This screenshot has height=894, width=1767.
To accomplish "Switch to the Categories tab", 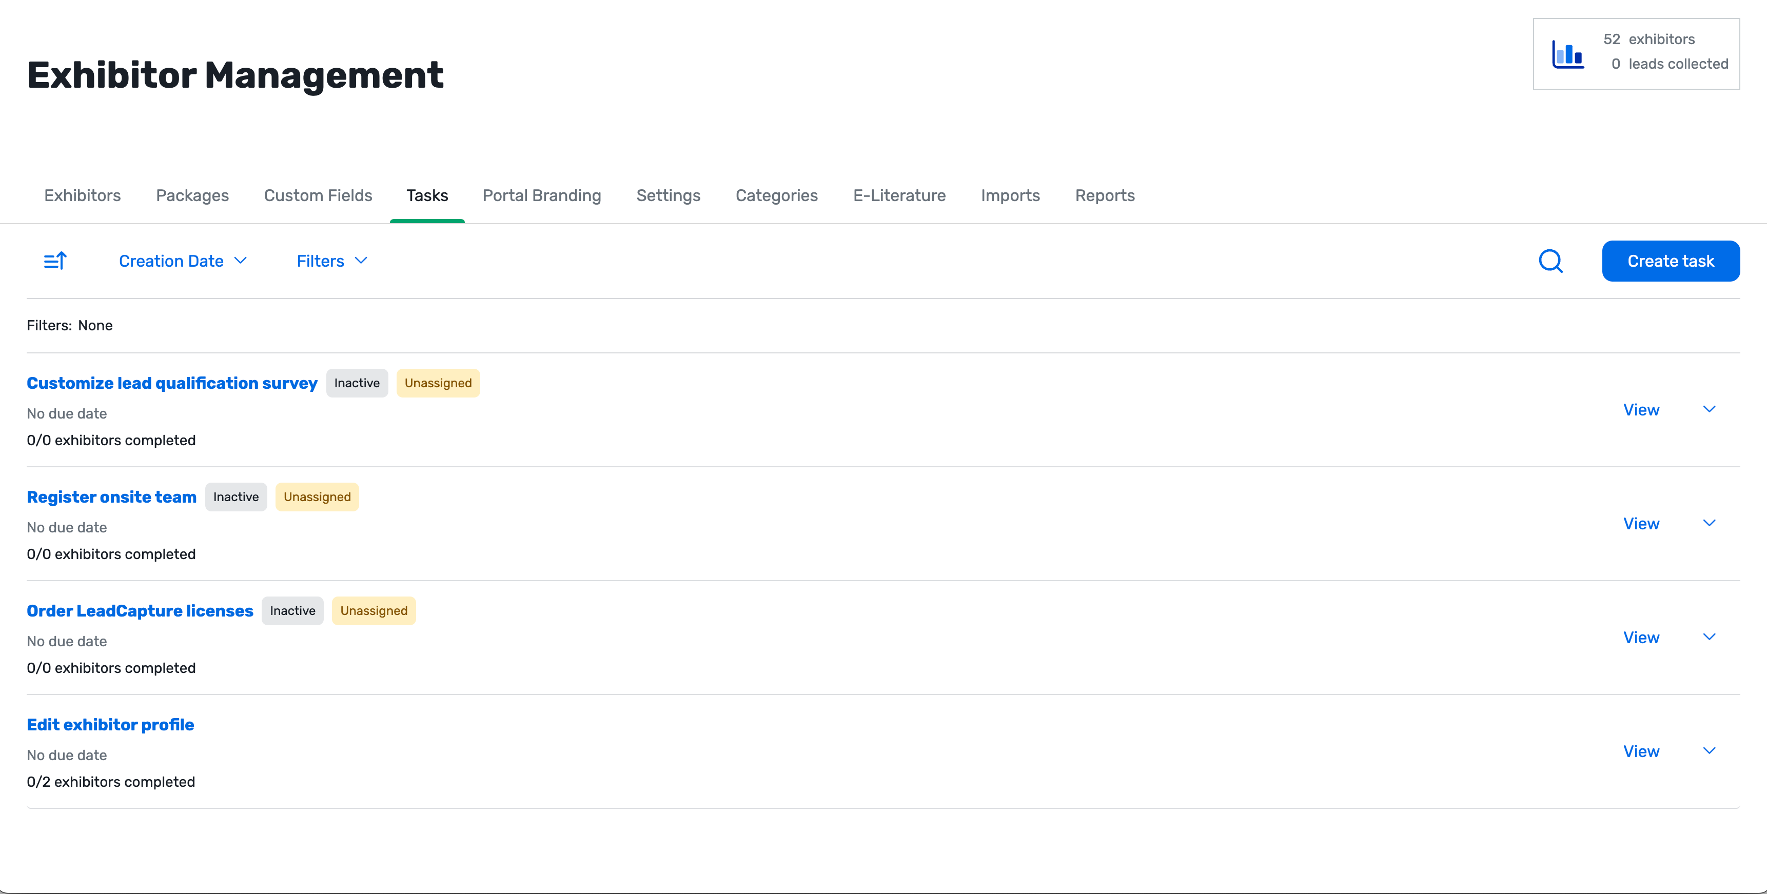I will tap(776, 195).
